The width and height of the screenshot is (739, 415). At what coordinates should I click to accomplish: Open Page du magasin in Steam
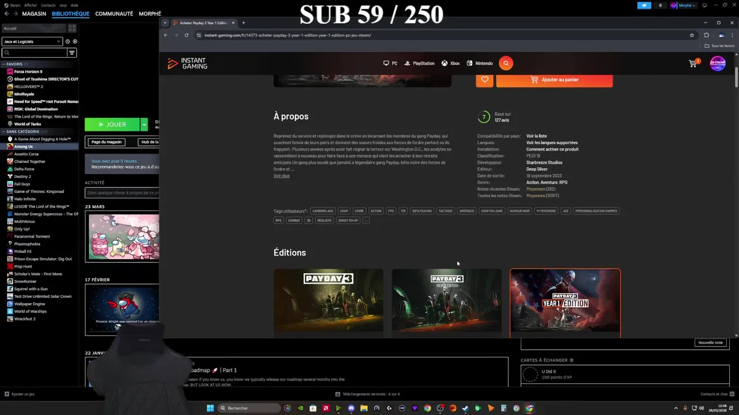107,142
